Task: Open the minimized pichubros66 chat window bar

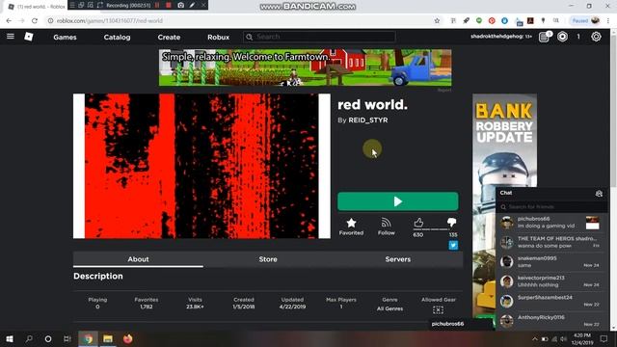Action: pos(461,324)
